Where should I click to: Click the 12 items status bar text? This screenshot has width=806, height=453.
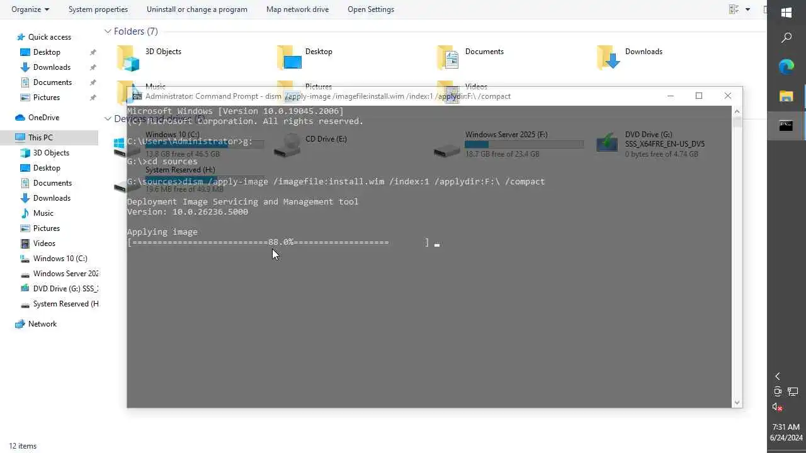point(23,446)
